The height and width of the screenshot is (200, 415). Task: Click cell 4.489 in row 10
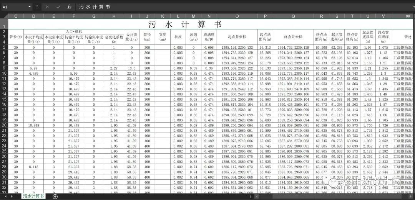(33, 73)
